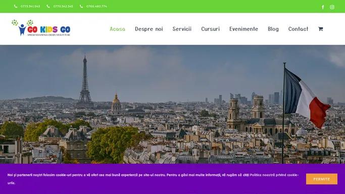The width and height of the screenshot is (345, 194).
Task: Open the Servicii menu
Action: click(182, 29)
